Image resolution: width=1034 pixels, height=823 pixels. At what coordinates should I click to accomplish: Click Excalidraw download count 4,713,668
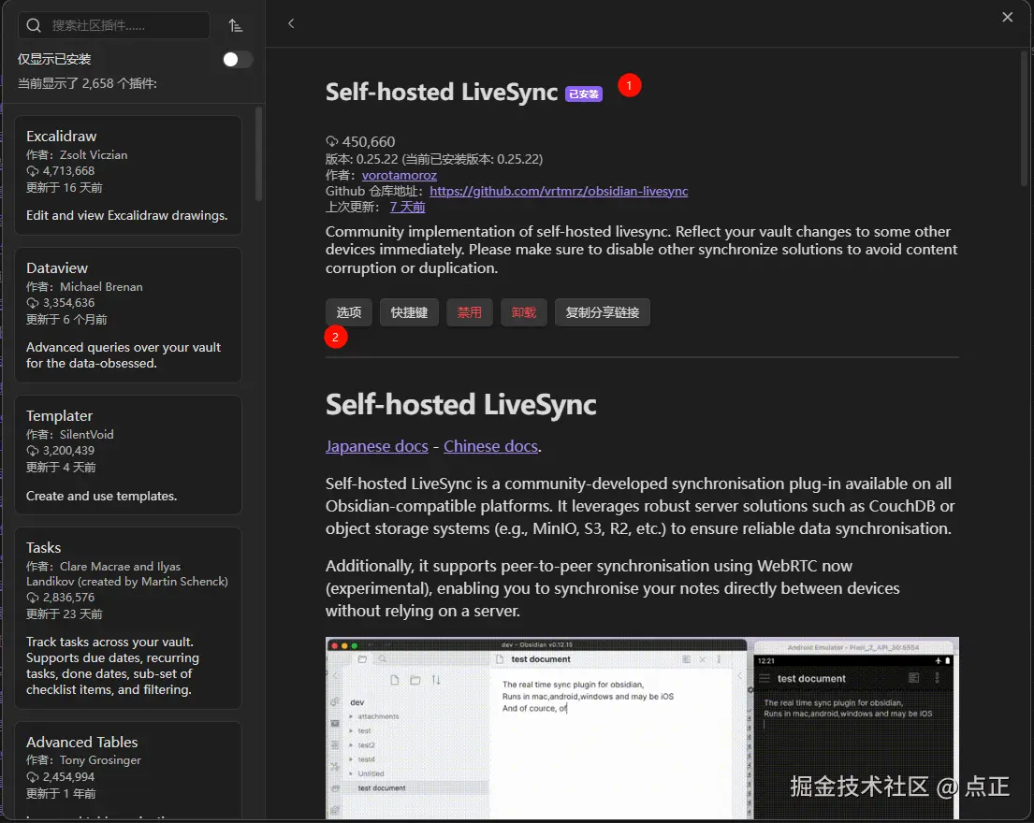pos(68,170)
